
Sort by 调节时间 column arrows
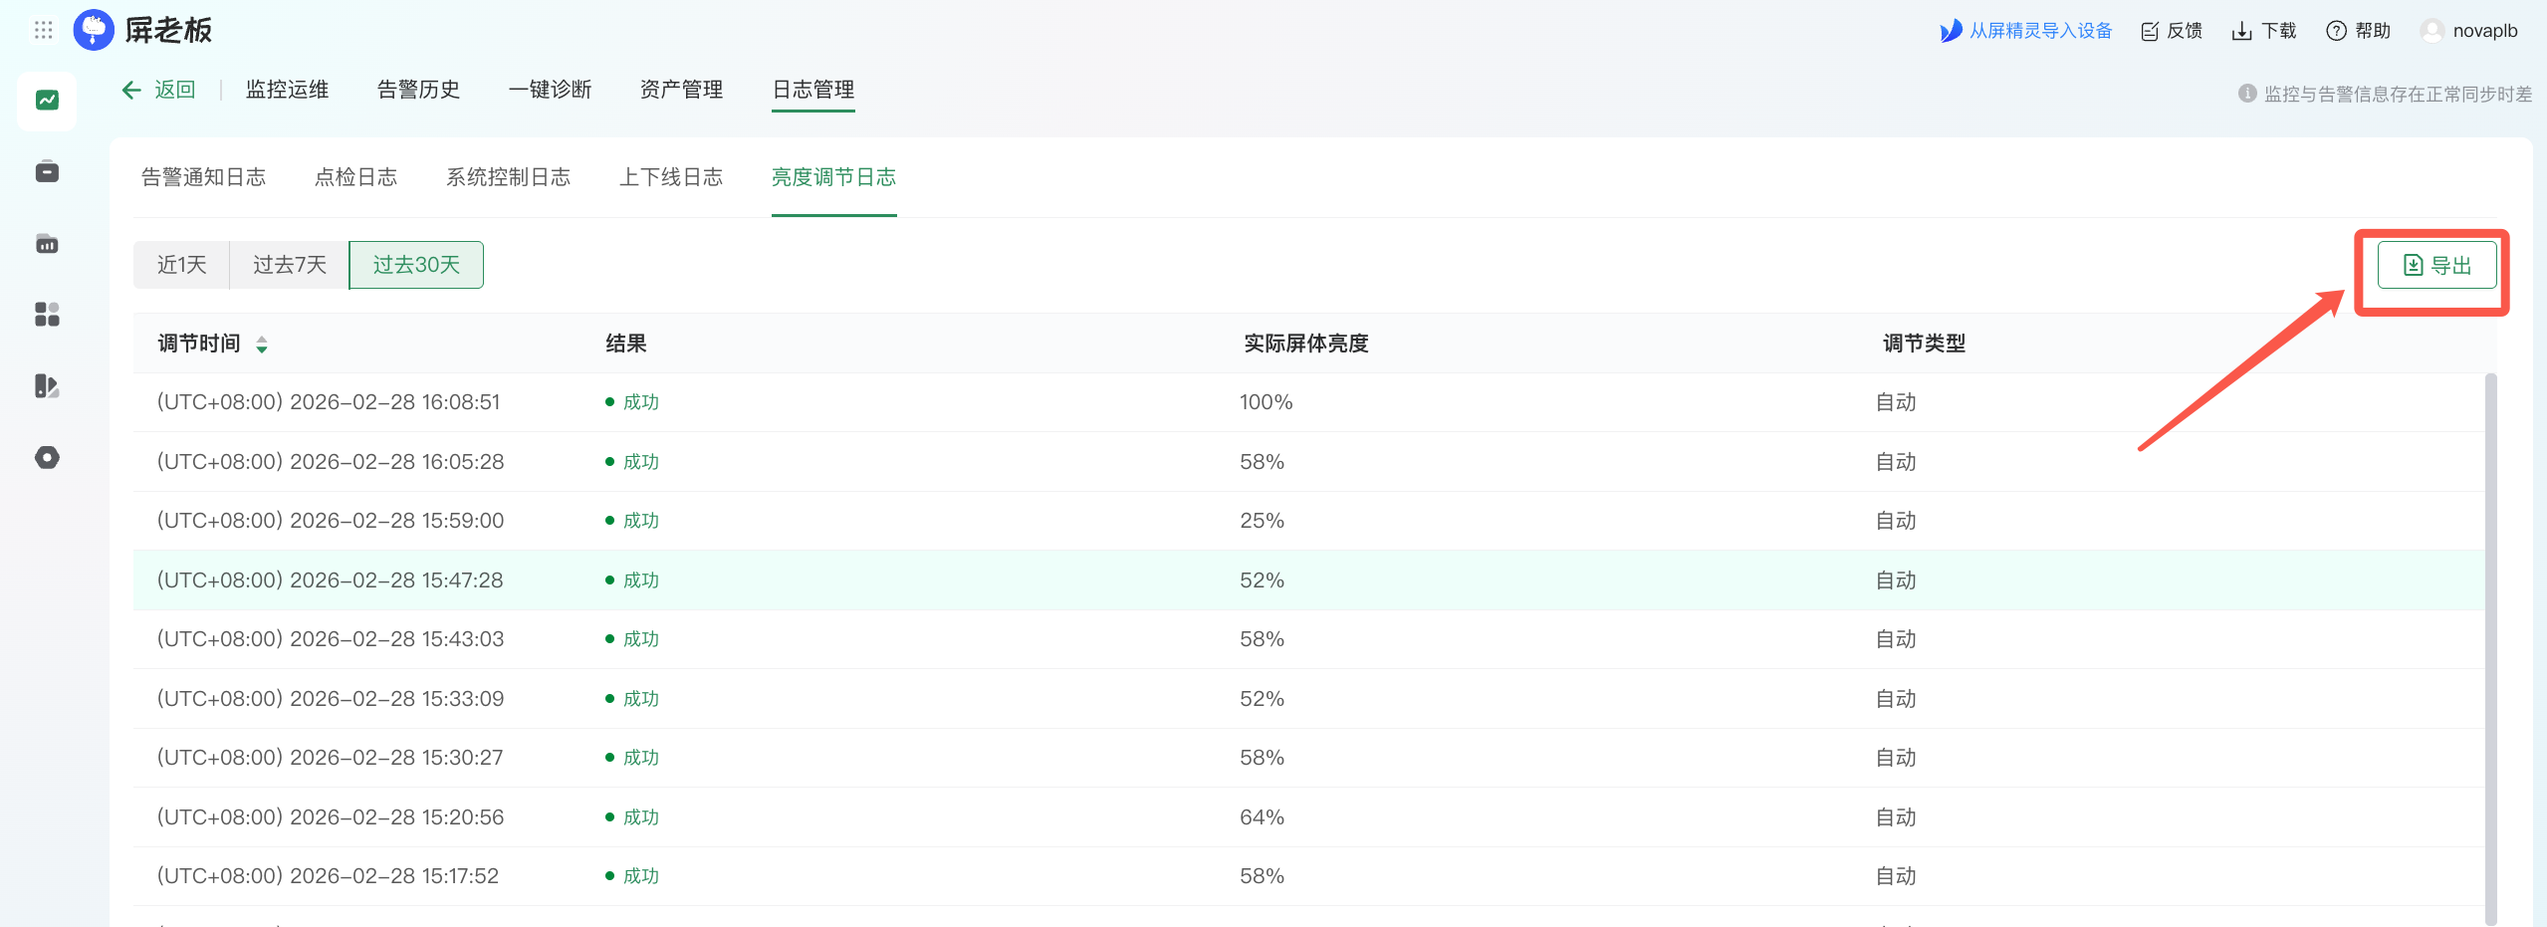pyautogui.click(x=262, y=345)
